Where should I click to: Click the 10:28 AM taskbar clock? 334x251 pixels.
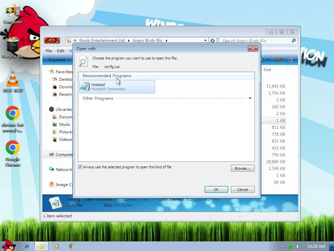click(316, 246)
